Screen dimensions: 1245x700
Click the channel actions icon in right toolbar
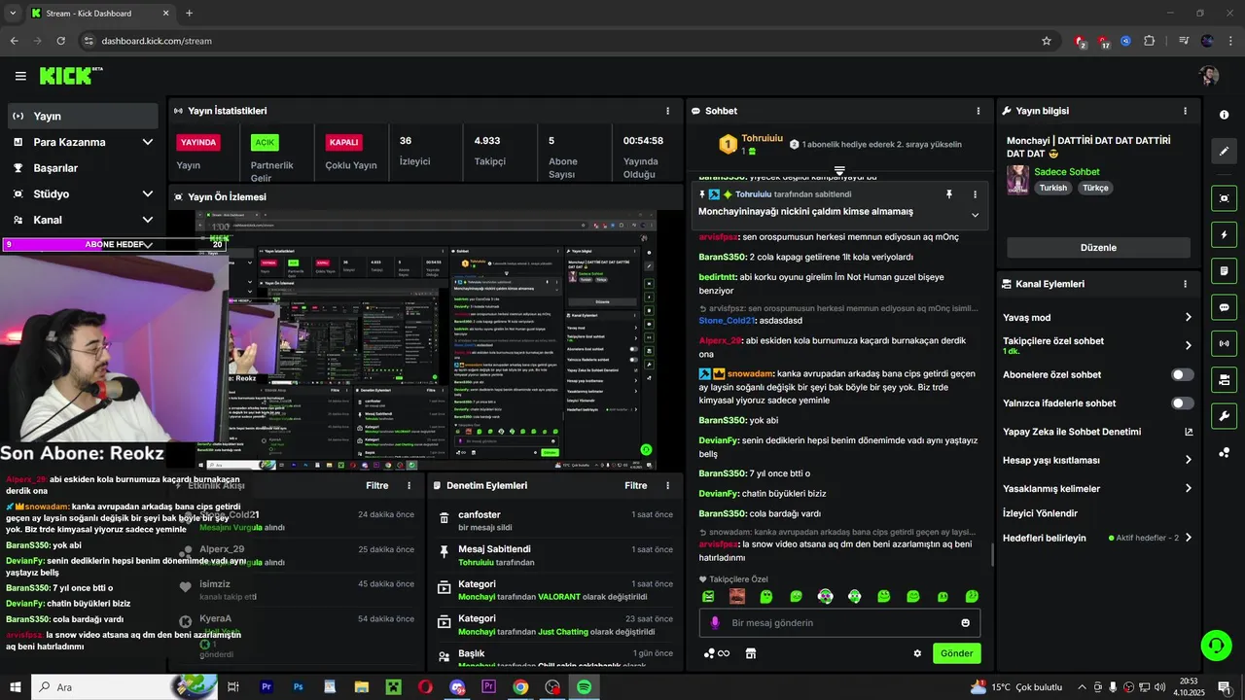coord(1224,379)
